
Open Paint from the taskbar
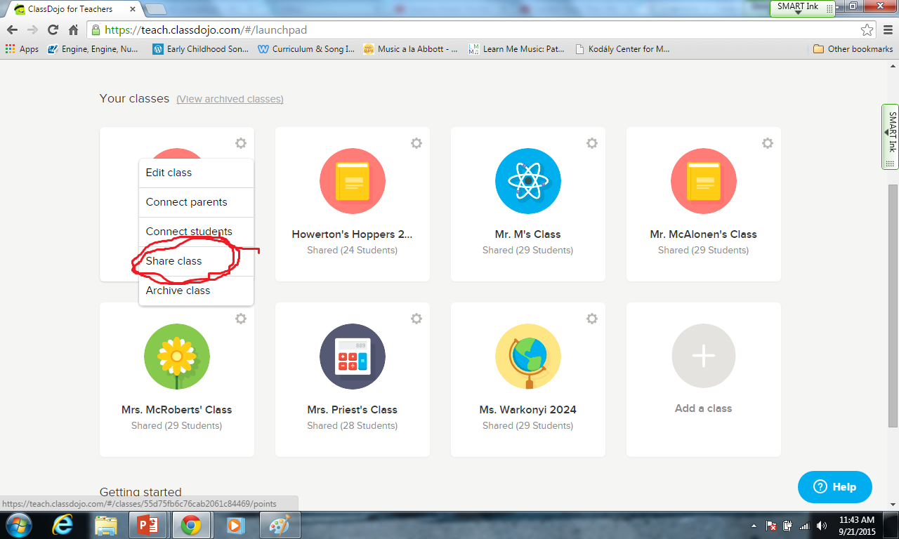coord(280,525)
